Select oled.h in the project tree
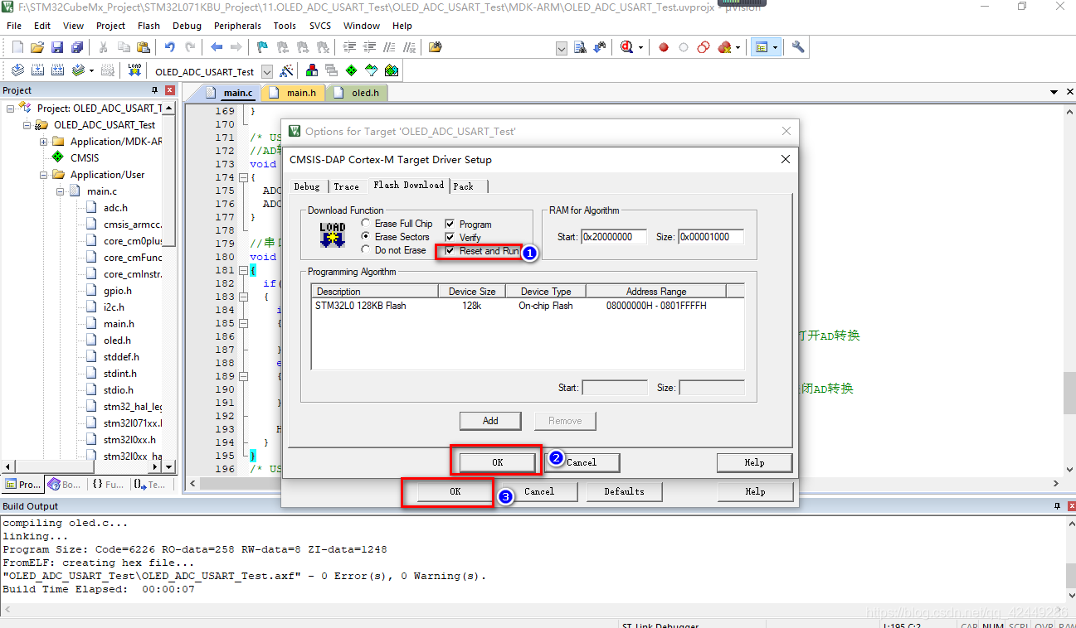The height and width of the screenshot is (628, 1076). coord(117,341)
